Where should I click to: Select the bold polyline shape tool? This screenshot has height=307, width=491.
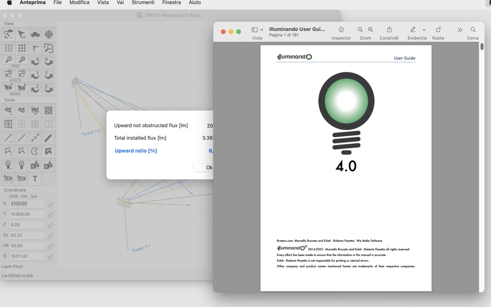pos(49,151)
